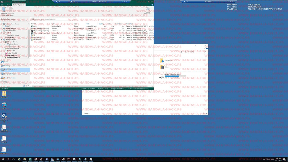Select WAN Accelerators tree item
The height and width of the screenshot is (162, 288).
coord(10,28)
